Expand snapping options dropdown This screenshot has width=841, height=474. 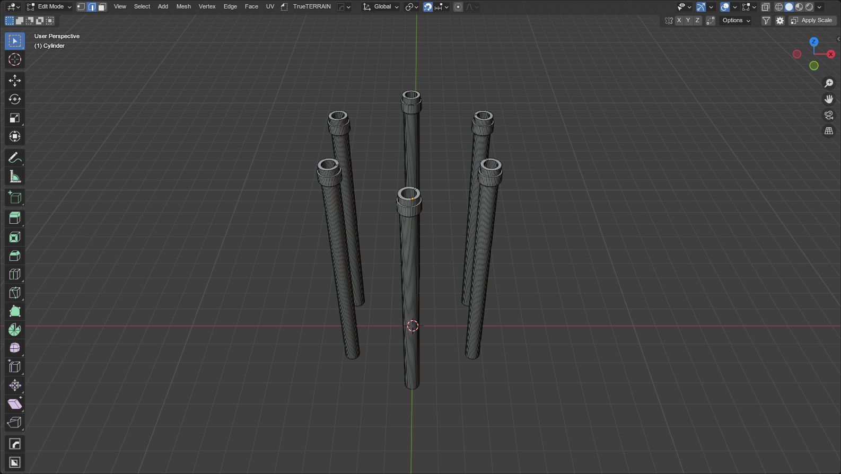pyautogui.click(x=442, y=7)
